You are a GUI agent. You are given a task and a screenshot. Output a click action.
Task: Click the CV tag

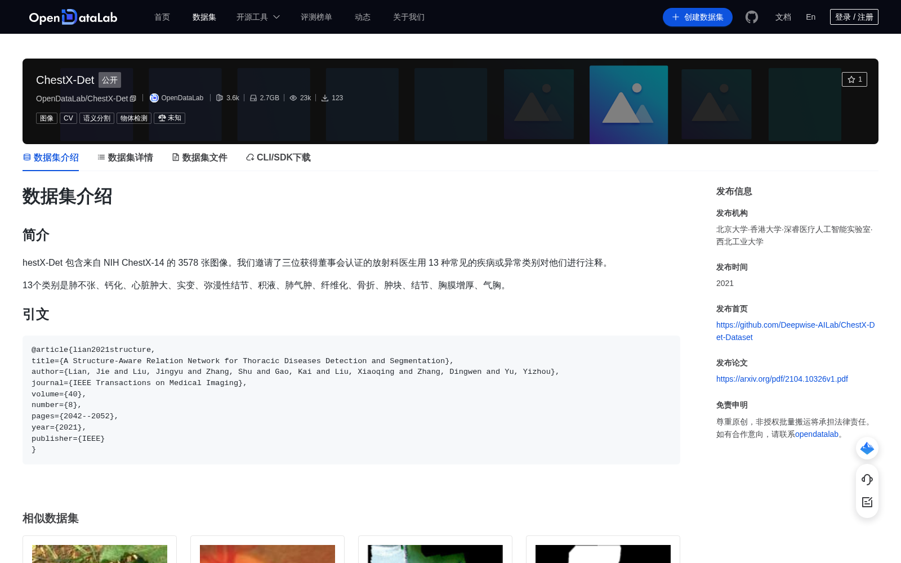68,118
